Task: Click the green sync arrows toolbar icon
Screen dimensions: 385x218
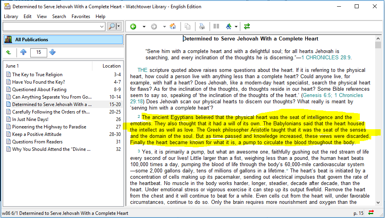Action: (247, 27)
